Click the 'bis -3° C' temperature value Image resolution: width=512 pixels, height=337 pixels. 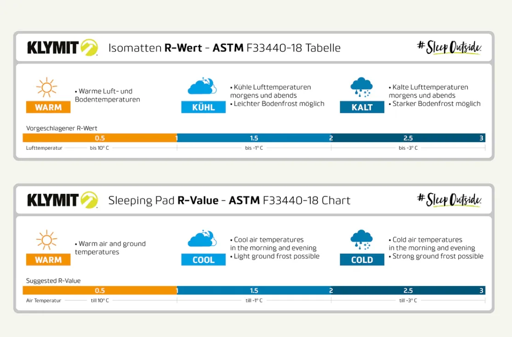pos(408,148)
